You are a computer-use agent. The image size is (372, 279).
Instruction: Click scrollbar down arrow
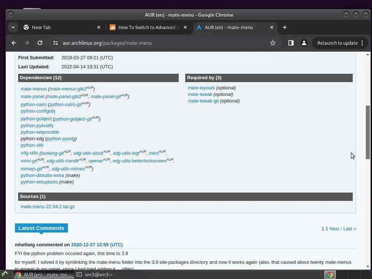tap(368, 267)
